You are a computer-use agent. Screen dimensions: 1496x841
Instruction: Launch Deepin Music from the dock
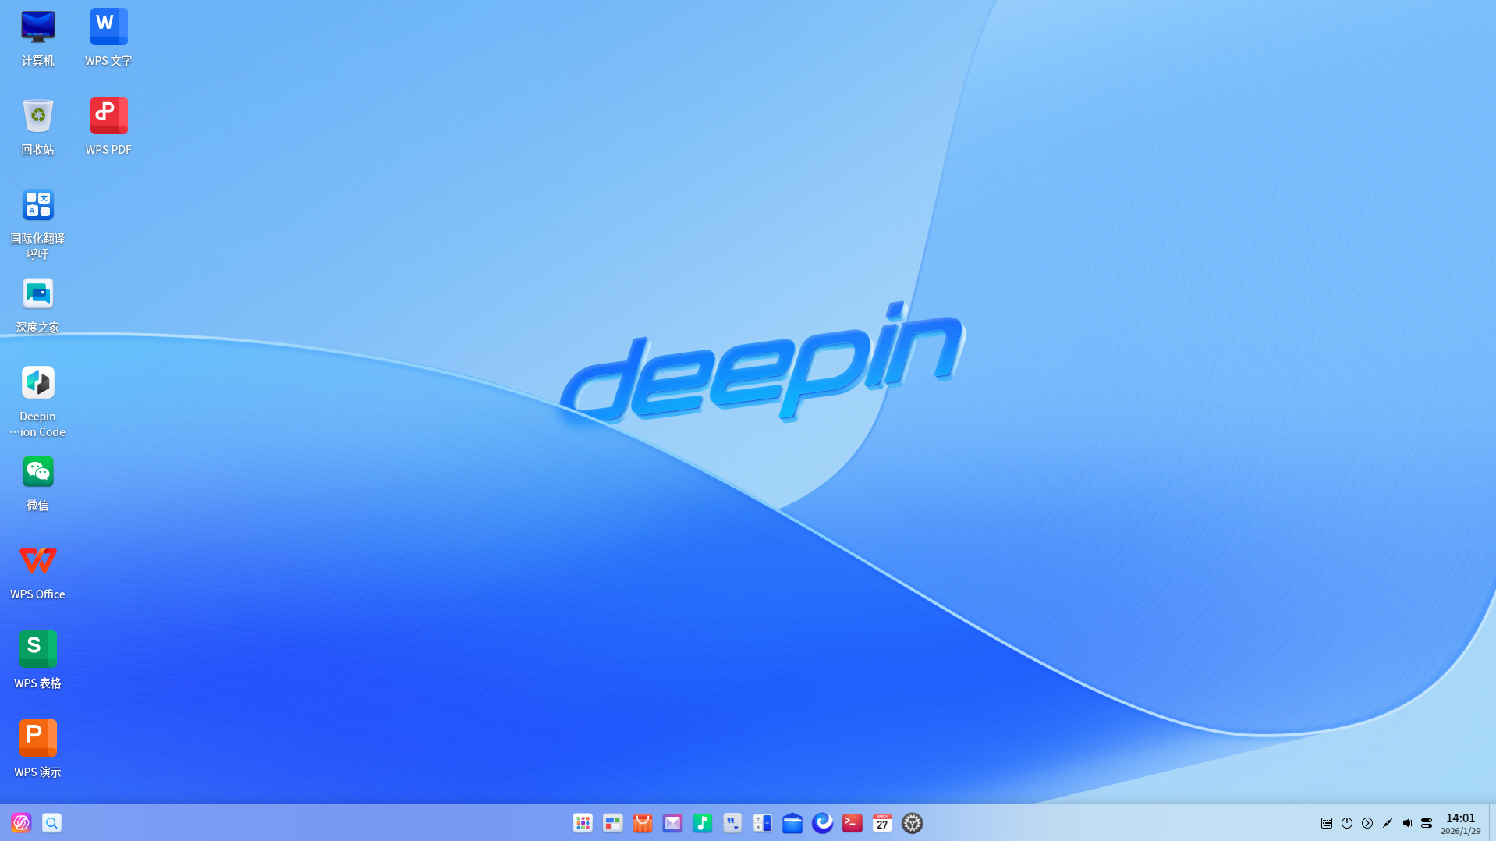(703, 823)
